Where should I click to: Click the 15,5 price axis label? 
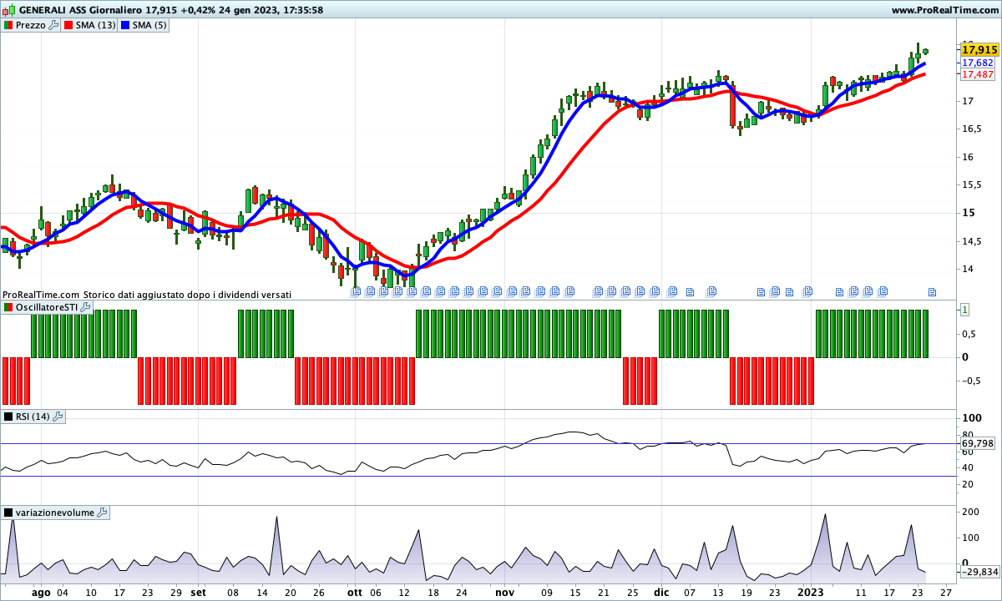coord(971,185)
